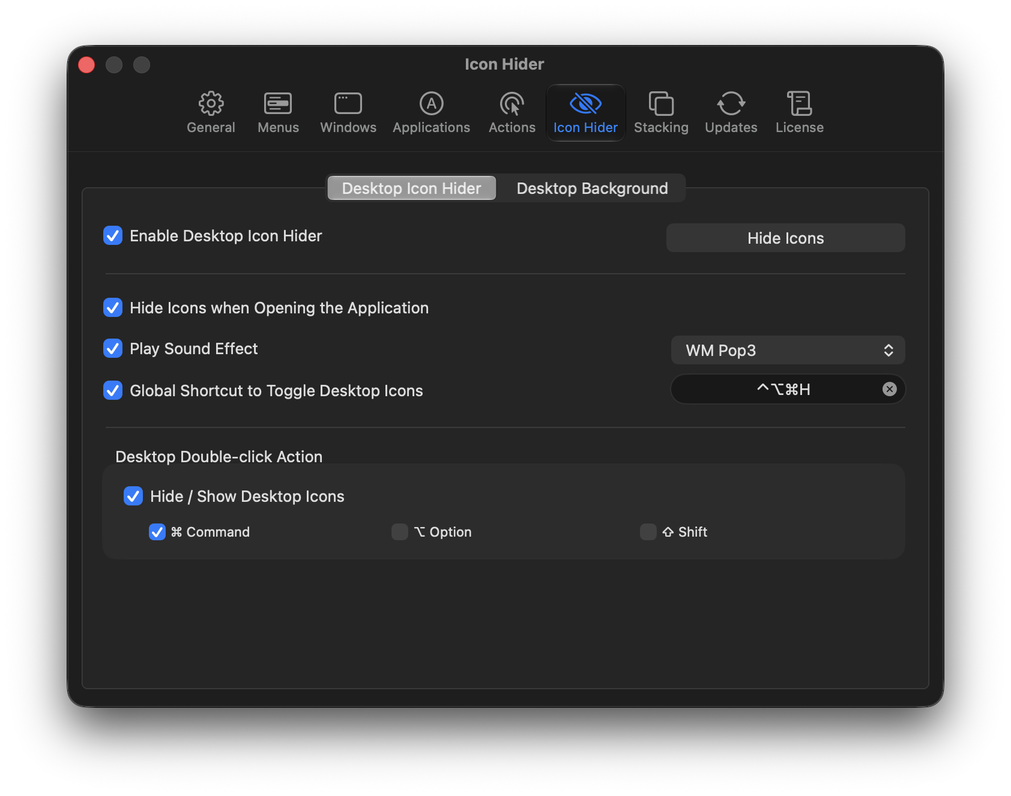Screen dimensions: 1011x796
Task: Open the WM Pop3 sound dropdown
Action: click(x=788, y=350)
